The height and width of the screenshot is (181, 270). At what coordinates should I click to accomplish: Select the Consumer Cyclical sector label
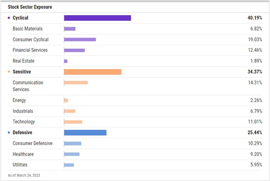tap(30, 40)
